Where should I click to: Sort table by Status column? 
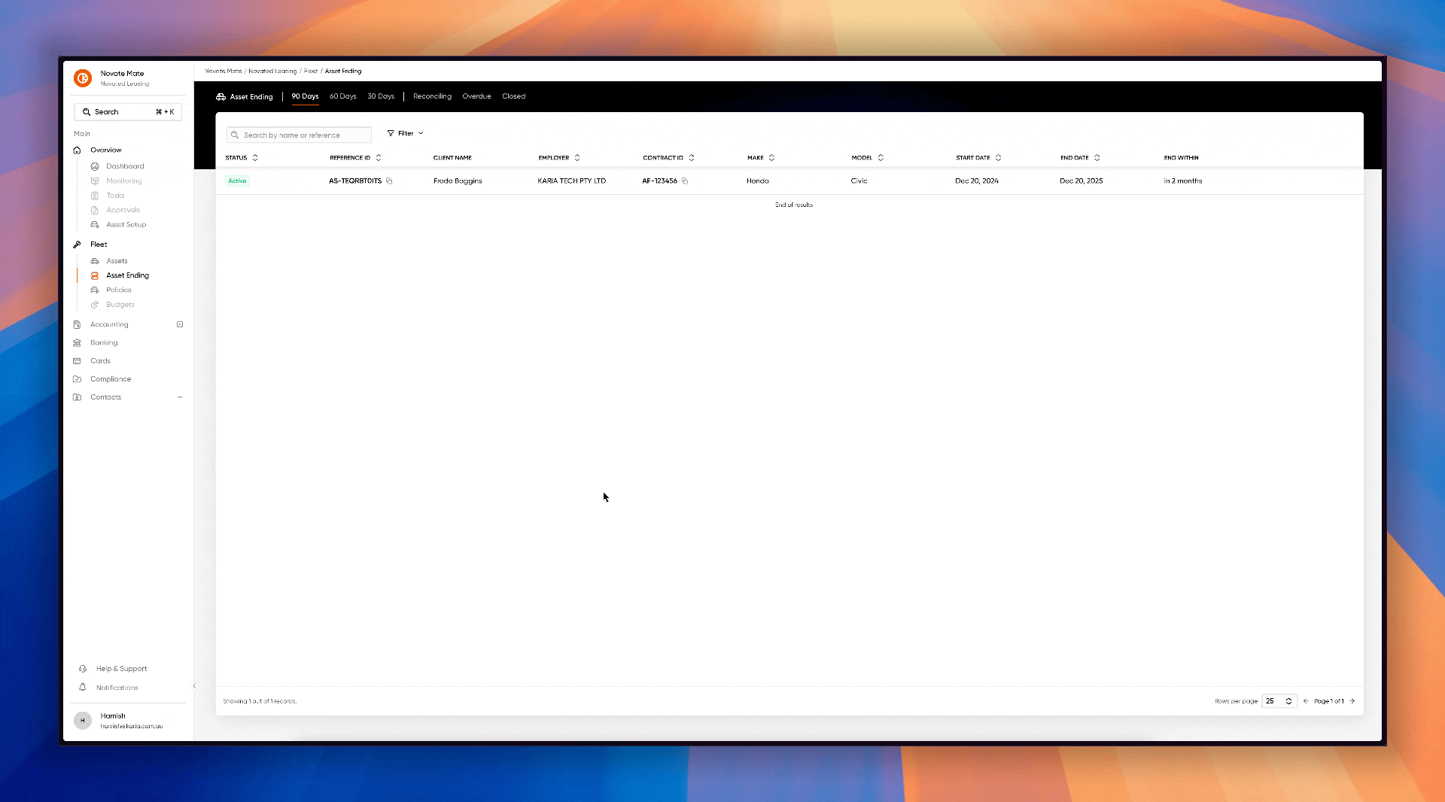255,158
